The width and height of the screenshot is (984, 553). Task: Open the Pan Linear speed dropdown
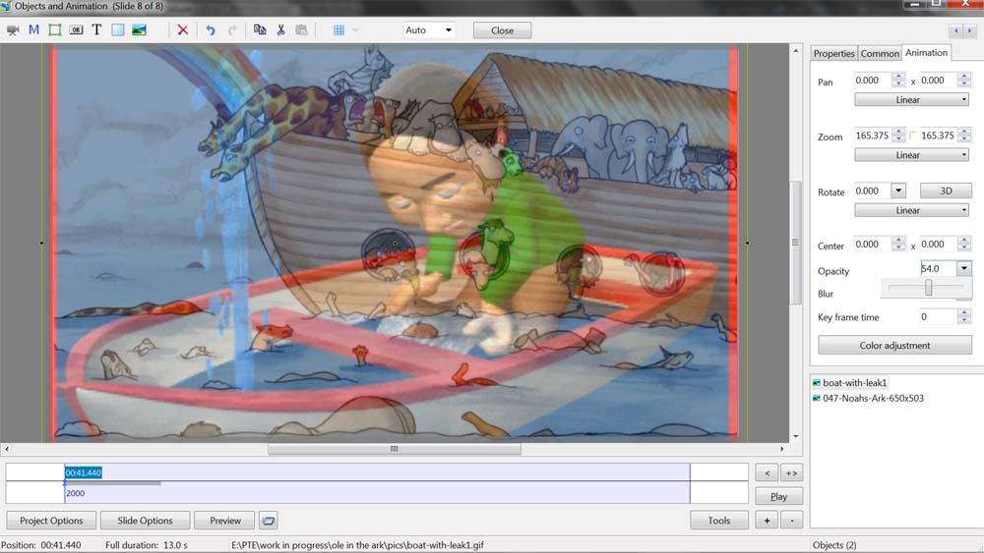911,99
